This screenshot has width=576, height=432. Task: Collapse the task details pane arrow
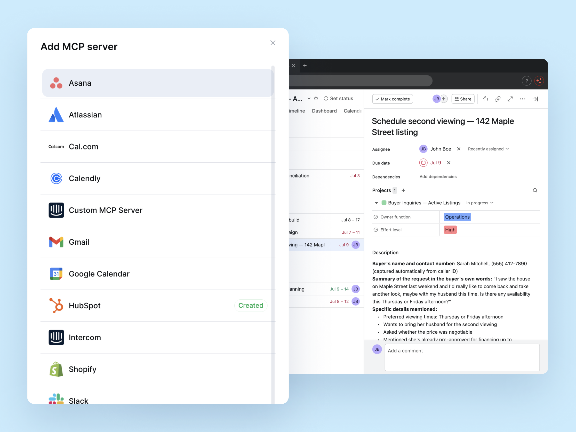coord(535,99)
